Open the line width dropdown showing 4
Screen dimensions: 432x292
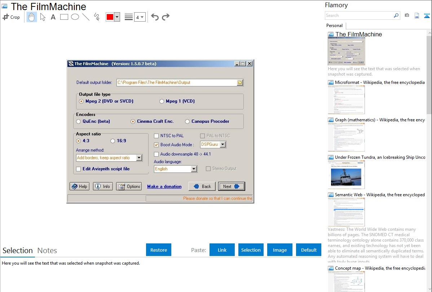[140, 17]
